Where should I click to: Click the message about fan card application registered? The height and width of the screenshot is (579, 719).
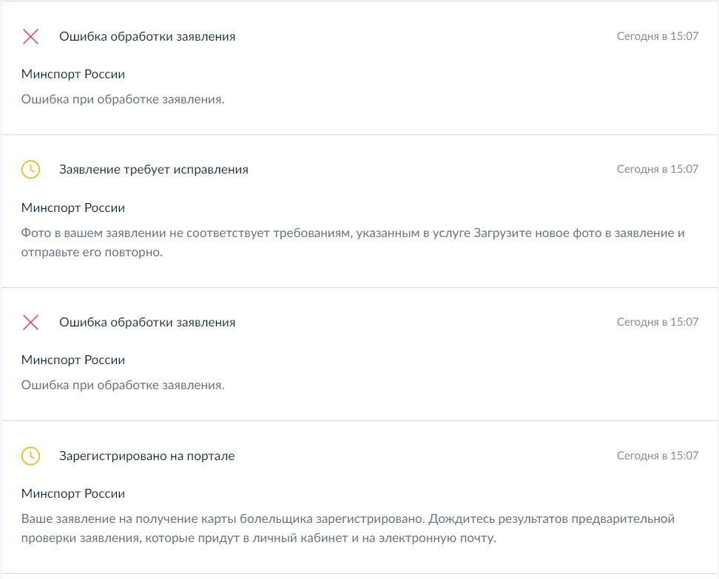348,528
